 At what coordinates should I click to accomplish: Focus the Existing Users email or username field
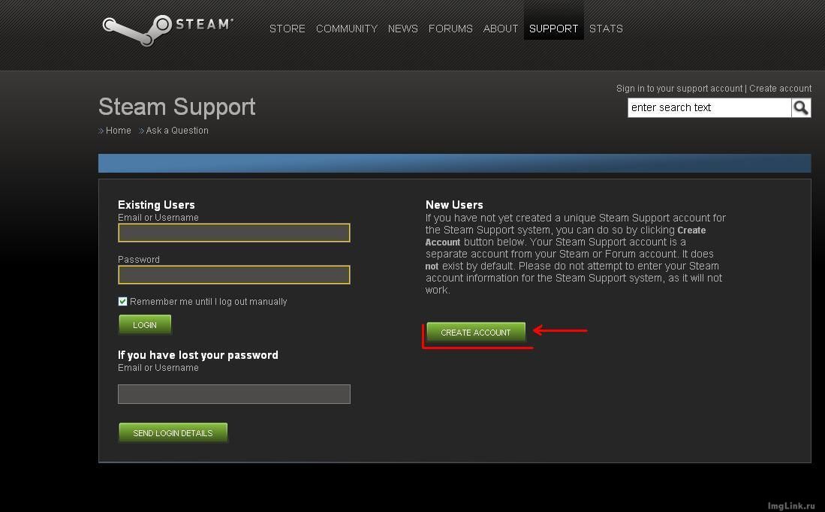point(234,233)
